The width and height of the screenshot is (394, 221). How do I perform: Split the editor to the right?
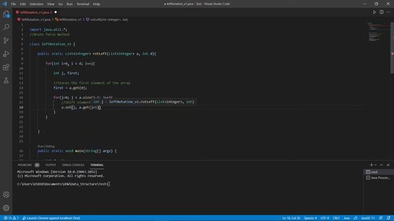point(382,12)
